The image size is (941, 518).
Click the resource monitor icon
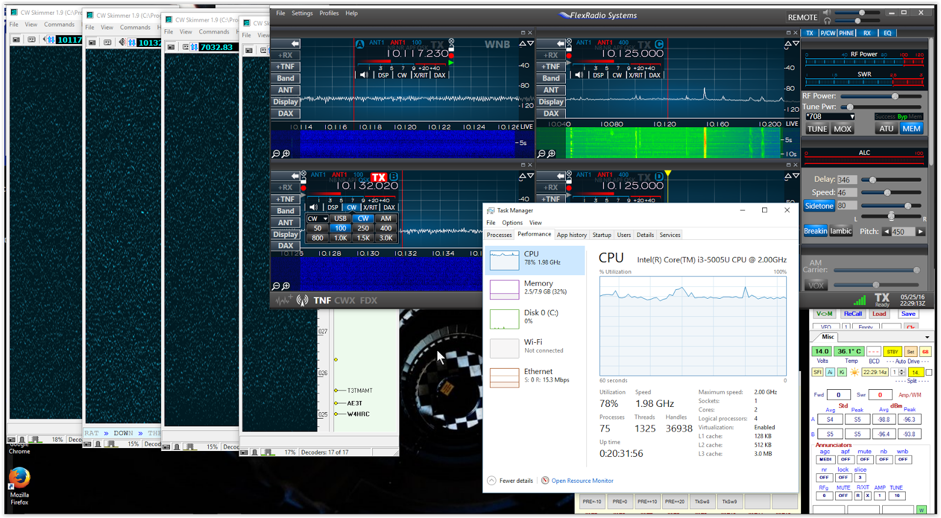(x=545, y=480)
